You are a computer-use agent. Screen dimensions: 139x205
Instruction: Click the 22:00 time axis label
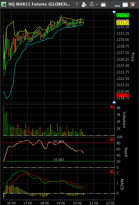[x=110, y=203]
